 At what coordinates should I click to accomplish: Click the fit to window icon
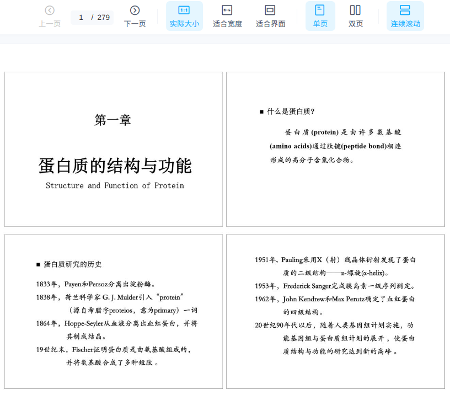tap(270, 10)
